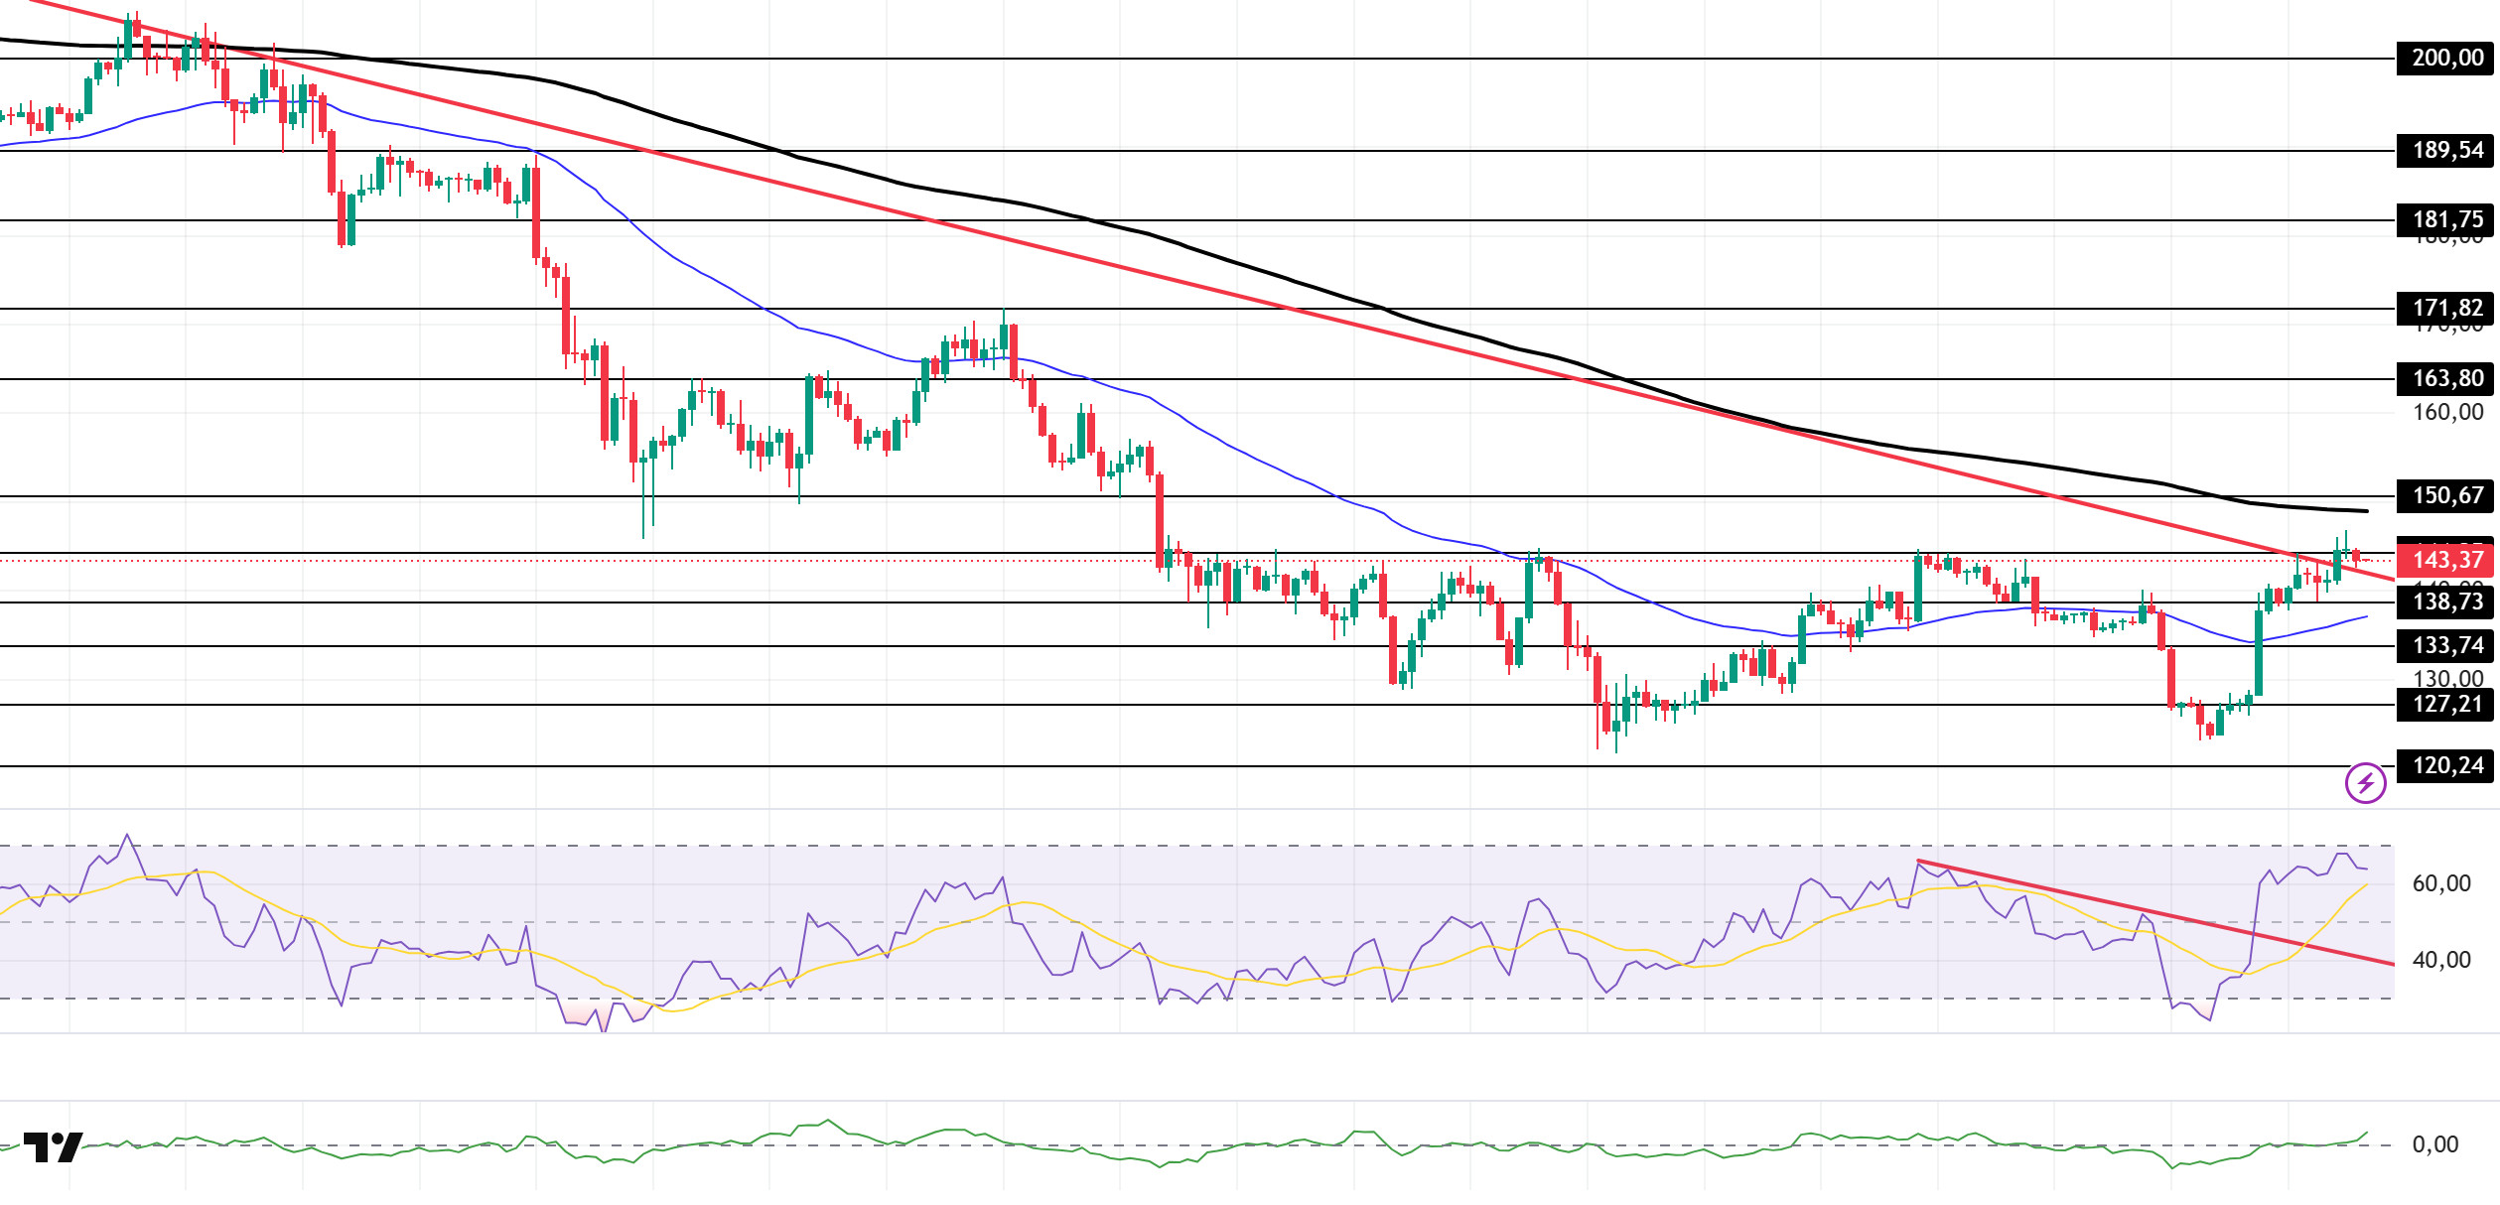Select the 138,73 price label
2500x1205 pixels.
[x=2446, y=602]
